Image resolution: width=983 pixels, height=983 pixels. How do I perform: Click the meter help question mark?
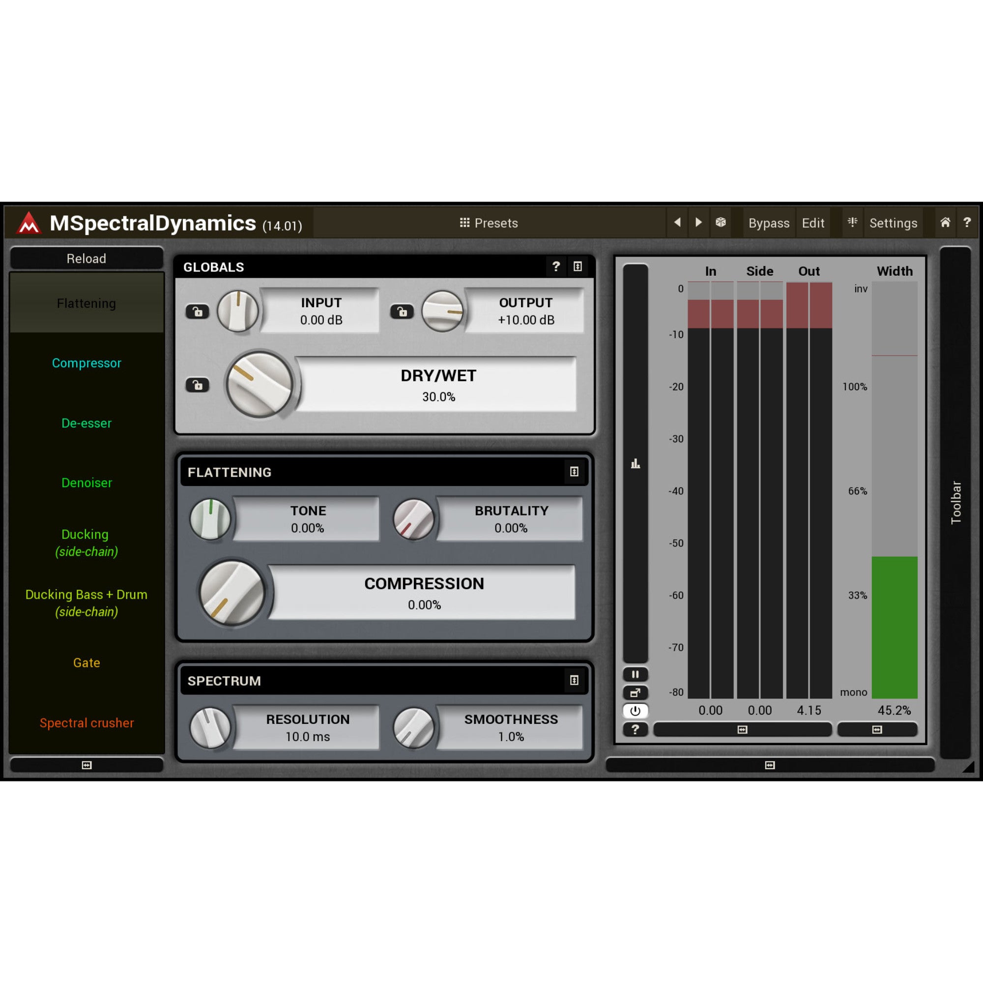636,729
